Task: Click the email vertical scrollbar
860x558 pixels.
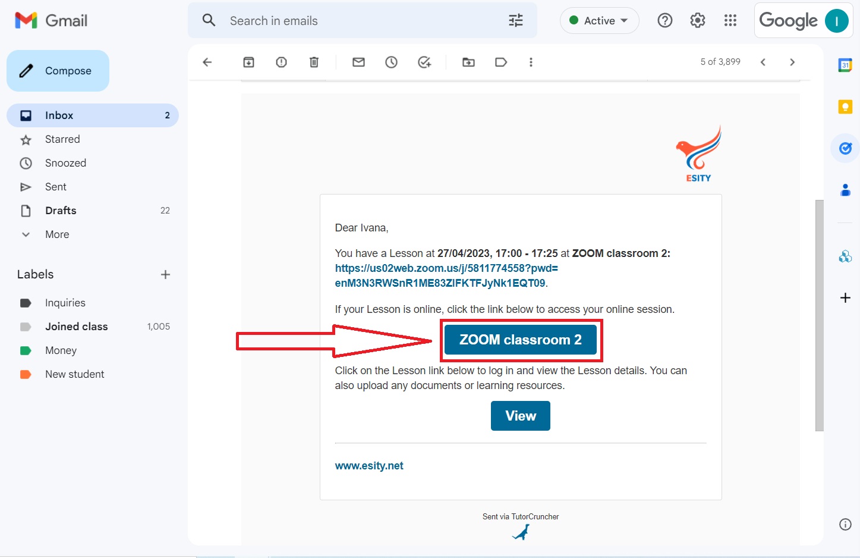Action: [x=820, y=315]
